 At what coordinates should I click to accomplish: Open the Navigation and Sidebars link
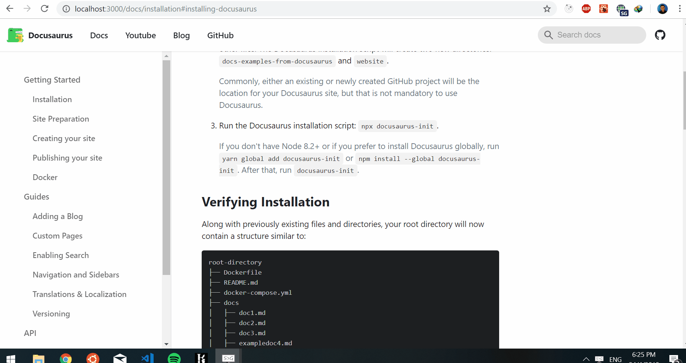[x=76, y=275]
